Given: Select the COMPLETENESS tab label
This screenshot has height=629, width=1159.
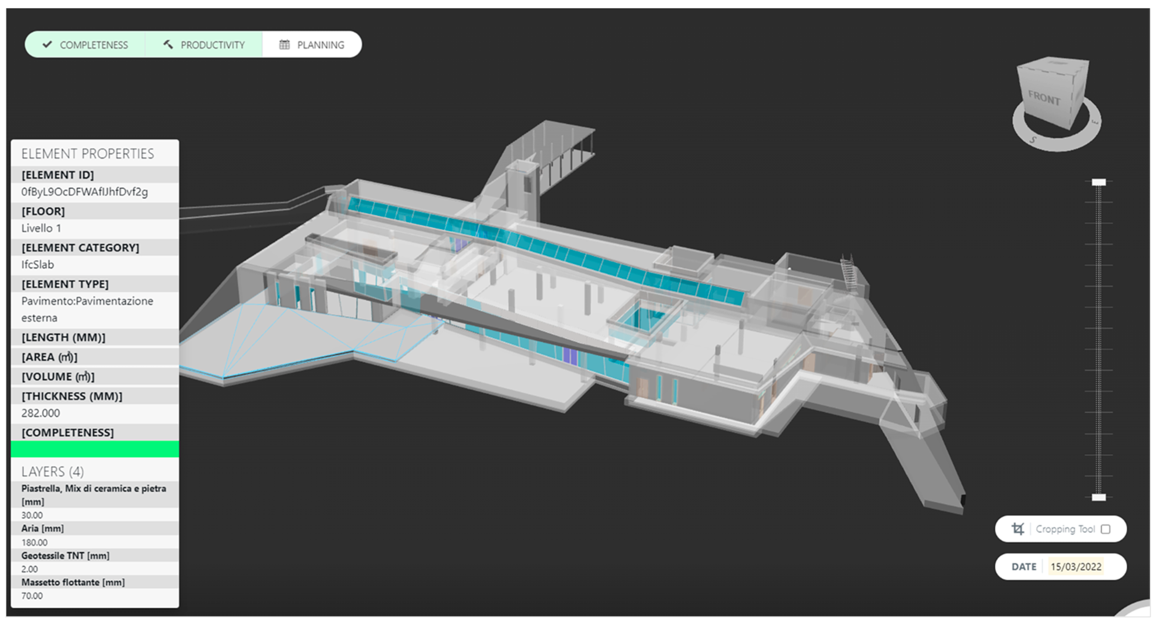Looking at the screenshot, I should tap(93, 45).
